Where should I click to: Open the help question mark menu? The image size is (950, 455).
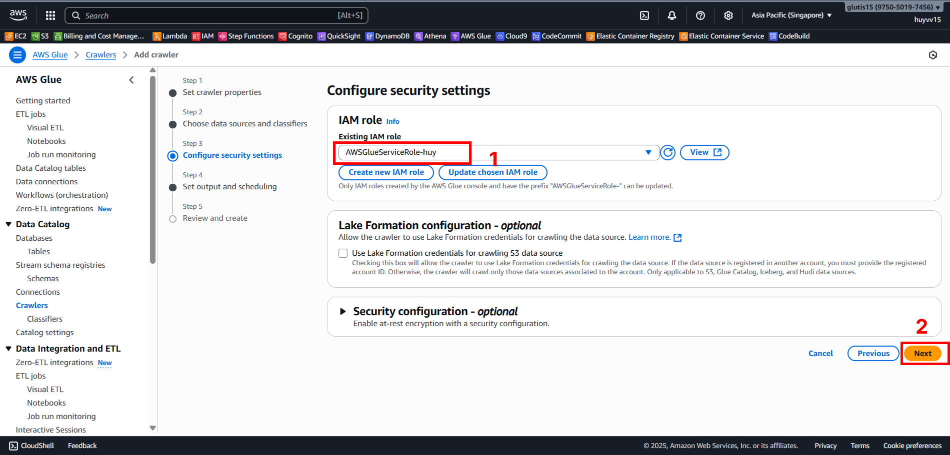coord(700,15)
